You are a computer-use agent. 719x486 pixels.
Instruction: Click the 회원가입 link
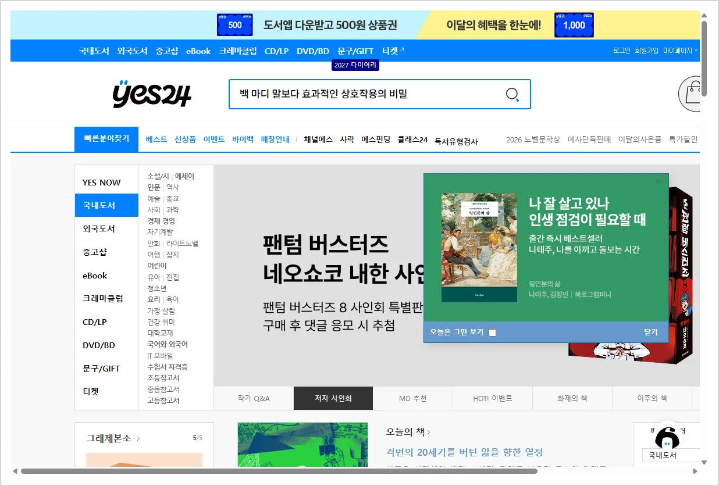pos(647,51)
